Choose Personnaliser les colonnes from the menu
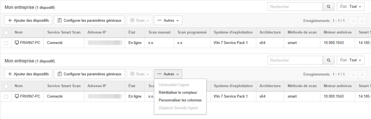 point(180,100)
